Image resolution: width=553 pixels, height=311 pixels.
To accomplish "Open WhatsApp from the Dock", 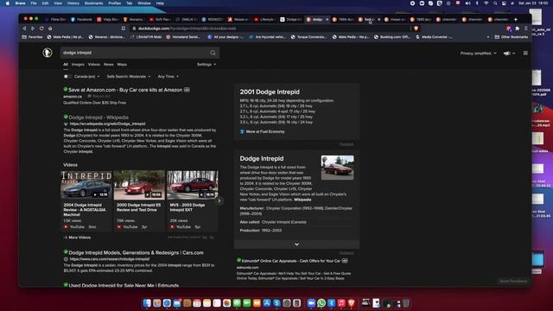I will [321, 303].
